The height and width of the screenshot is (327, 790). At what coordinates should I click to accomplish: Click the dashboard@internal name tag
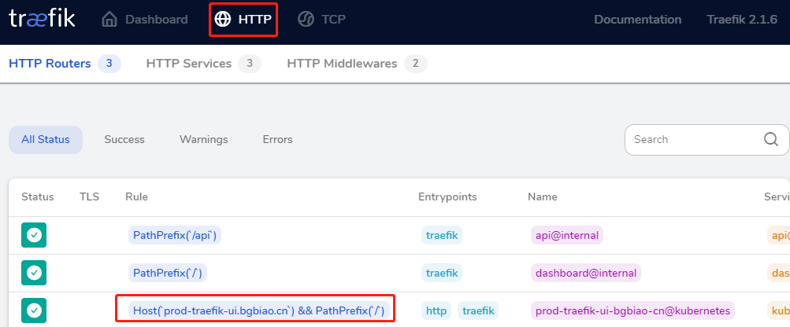tap(586, 273)
